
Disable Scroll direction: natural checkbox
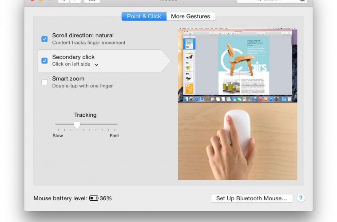tap(44, 39)
